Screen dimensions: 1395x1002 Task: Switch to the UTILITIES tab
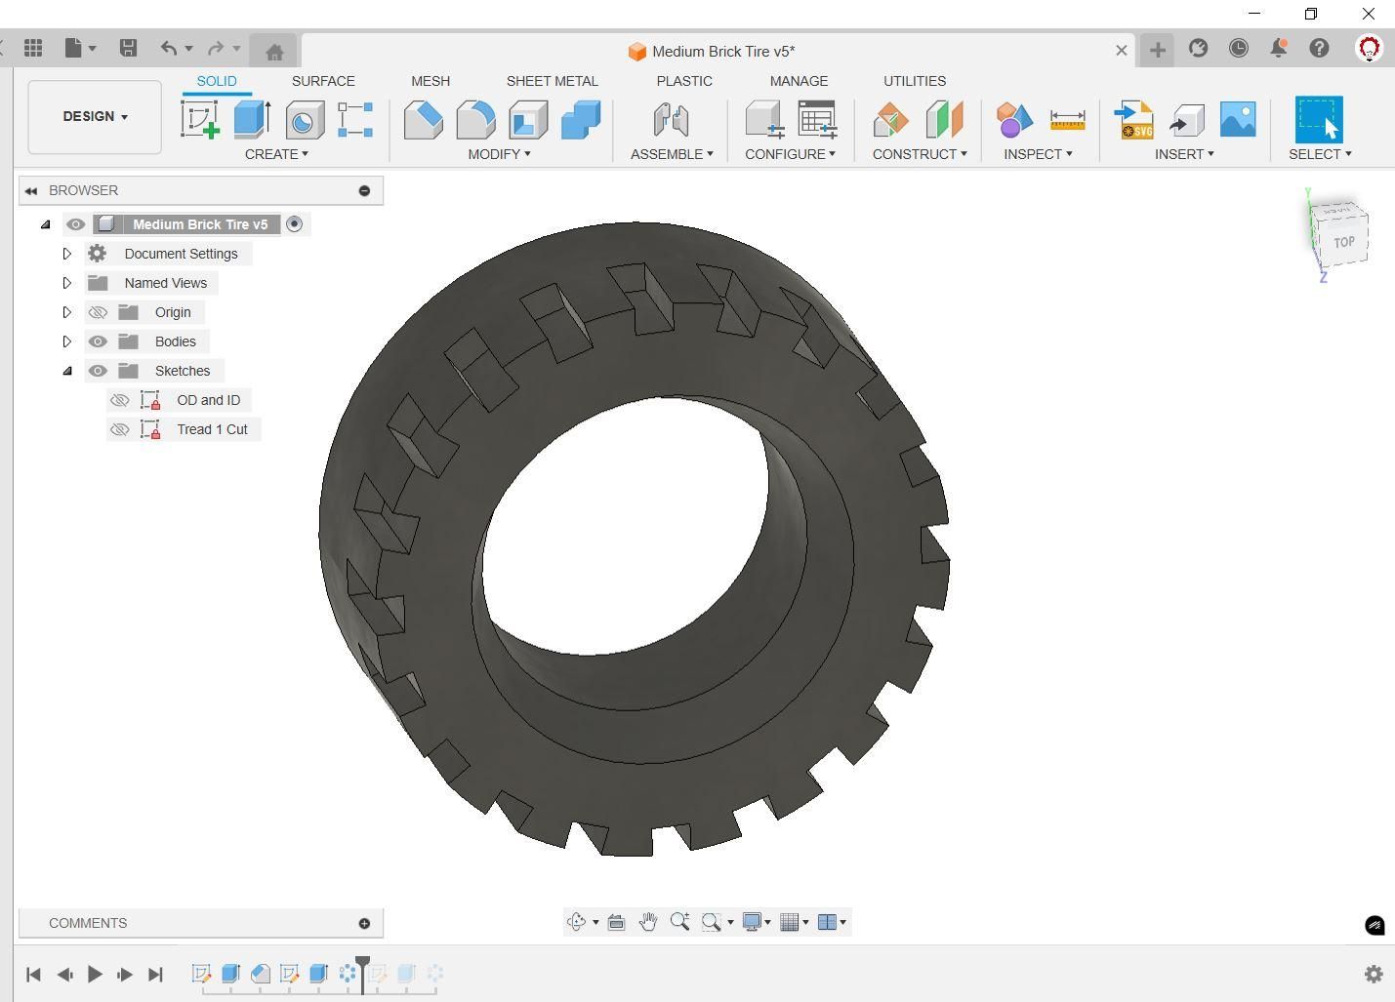point(915,81)
